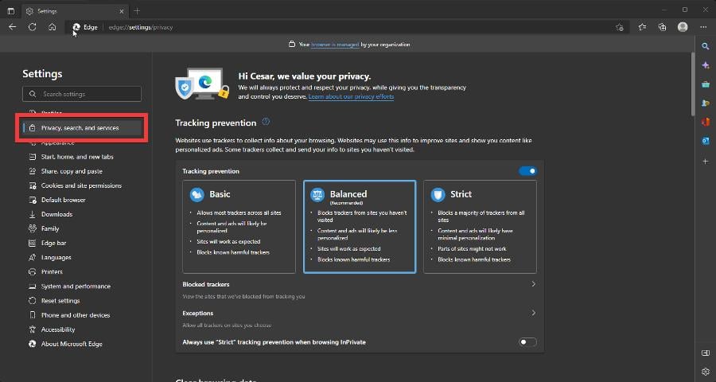
Task: Add a sidebar app with the plus icon
Action: point(706,162)
